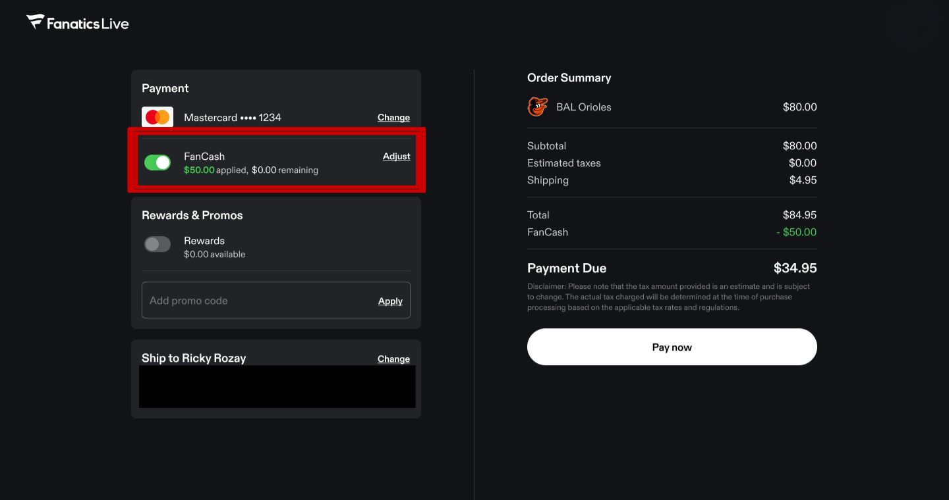Click the Order Summary heading
The height and width of the screenshot is (500, 949).
click(569, 78)
